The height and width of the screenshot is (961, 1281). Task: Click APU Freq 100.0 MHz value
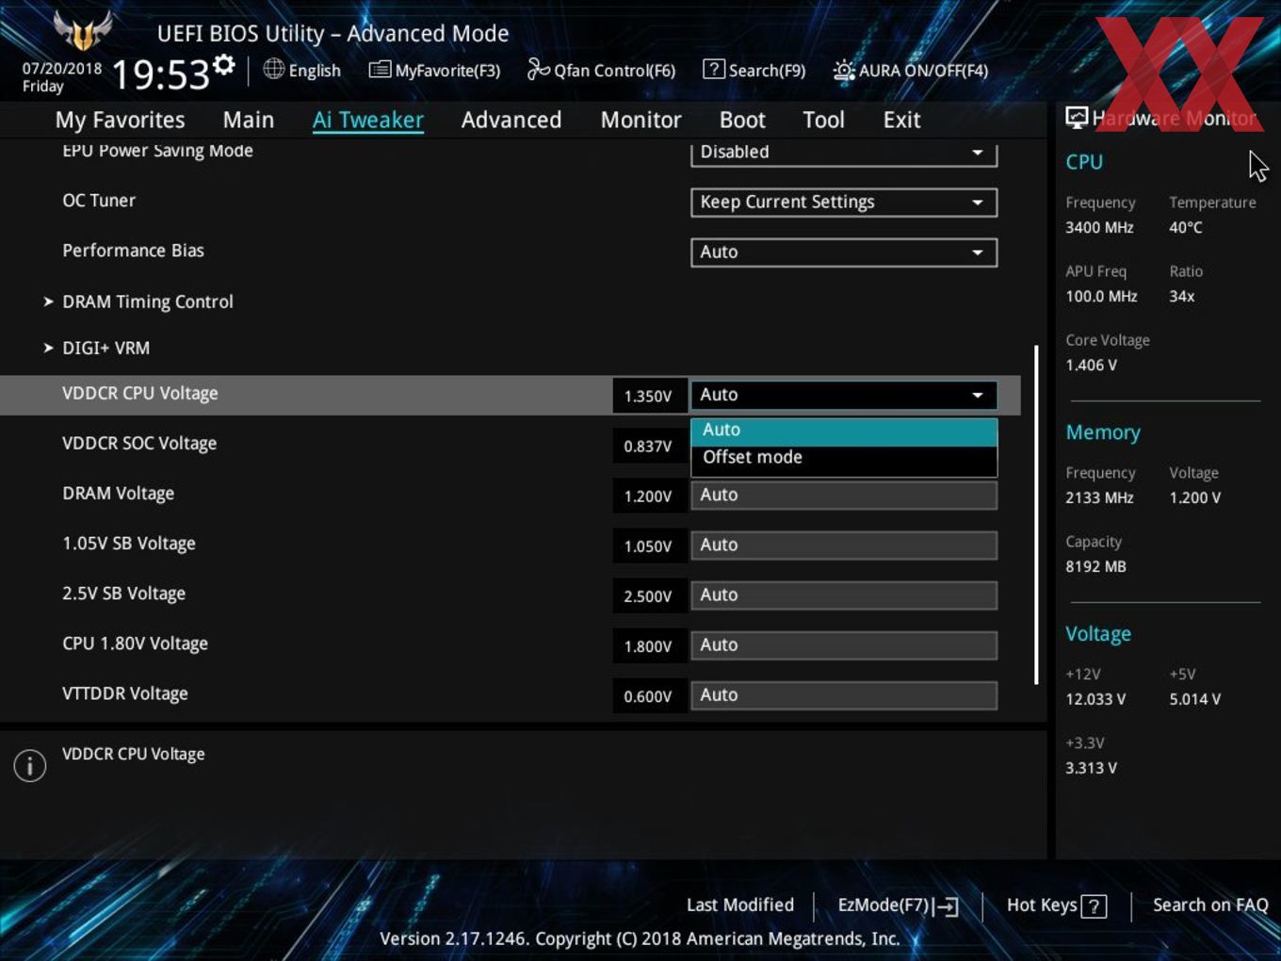pyautogui.click(x=1101, y=296)
